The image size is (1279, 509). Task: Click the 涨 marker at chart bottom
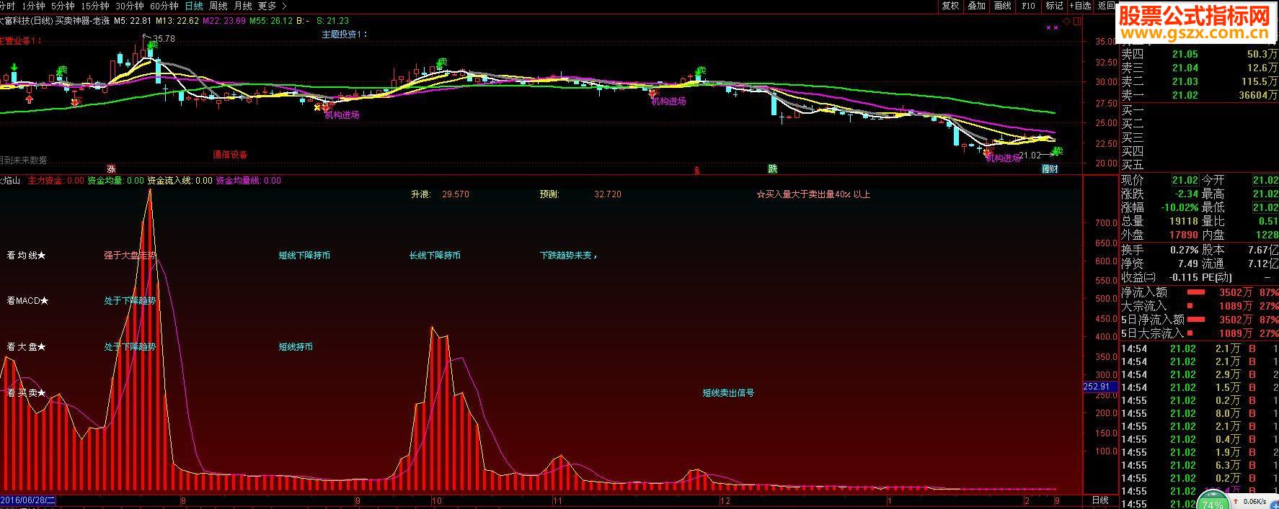[x=111, y=169]
